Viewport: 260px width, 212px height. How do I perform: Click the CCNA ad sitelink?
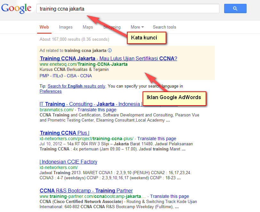pyautogui.click(x=86, y=76)
